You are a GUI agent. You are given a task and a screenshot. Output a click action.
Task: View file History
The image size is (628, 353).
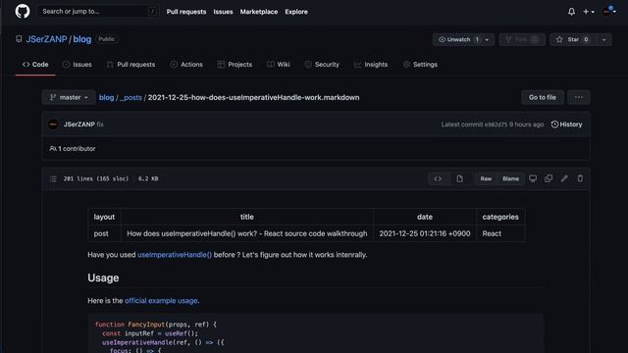[x=567, y=125]
